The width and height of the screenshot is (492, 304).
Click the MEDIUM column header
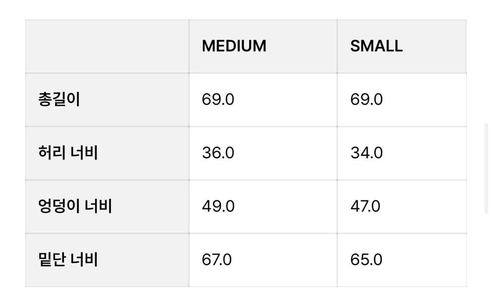pyautogui.click(x=234, y=46)
